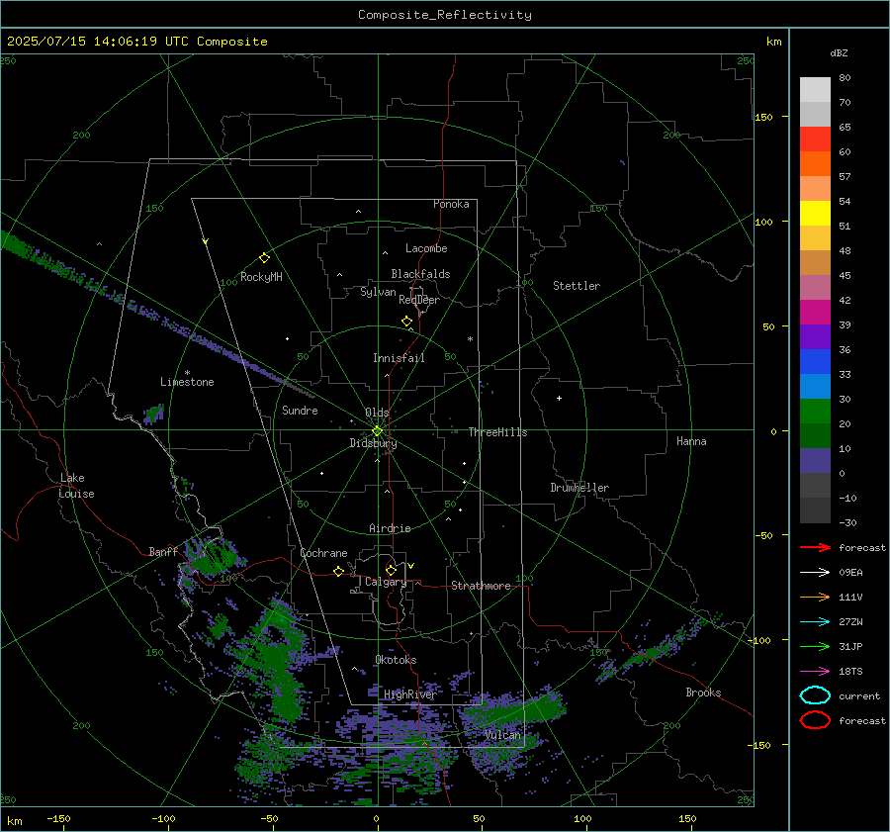
Task: Click the Airdrie city label
Action: click(390, 528)
